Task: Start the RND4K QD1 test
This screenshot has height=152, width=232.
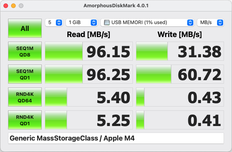Action: point(25,120)
